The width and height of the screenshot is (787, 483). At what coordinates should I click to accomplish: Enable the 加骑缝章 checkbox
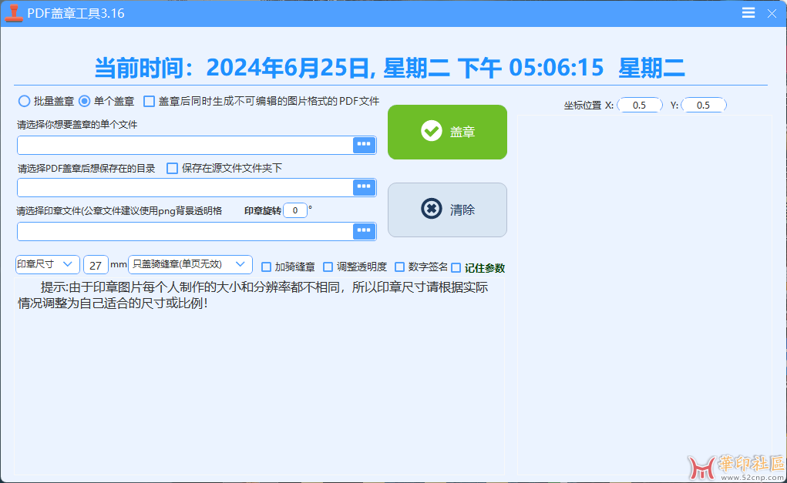[x=267, y=267]
